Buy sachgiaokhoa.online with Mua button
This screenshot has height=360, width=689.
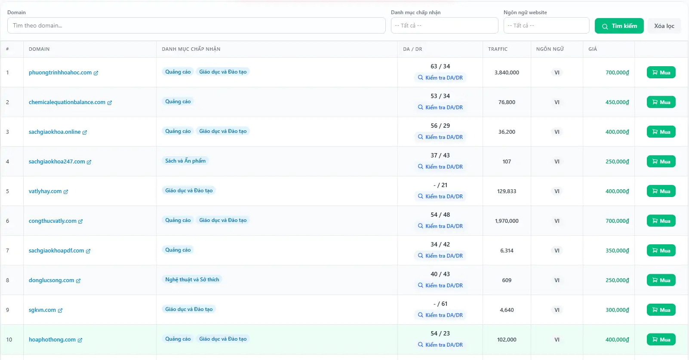[x=661, y=132]
